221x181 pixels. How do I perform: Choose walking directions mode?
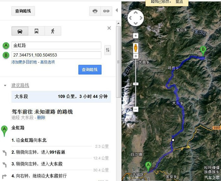[x=53, y=31]
